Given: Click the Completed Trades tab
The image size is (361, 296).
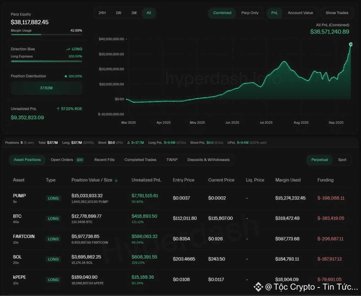Looking at the screenshot, I should 140,160.
